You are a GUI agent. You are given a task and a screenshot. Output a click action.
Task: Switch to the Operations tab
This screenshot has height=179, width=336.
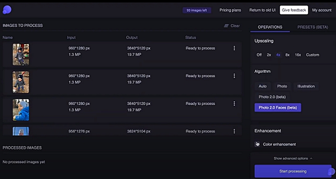pos(270,27)
